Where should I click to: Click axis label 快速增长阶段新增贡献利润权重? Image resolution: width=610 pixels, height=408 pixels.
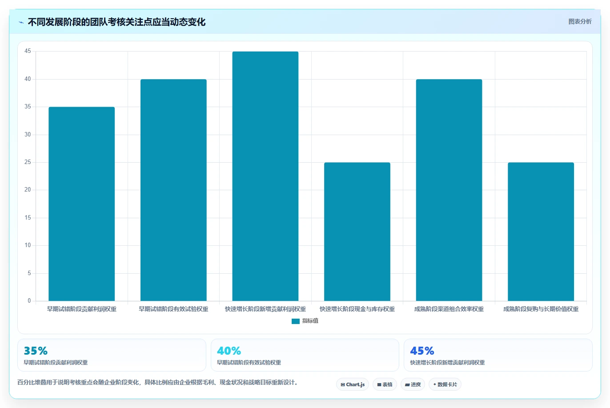point(265,309)
